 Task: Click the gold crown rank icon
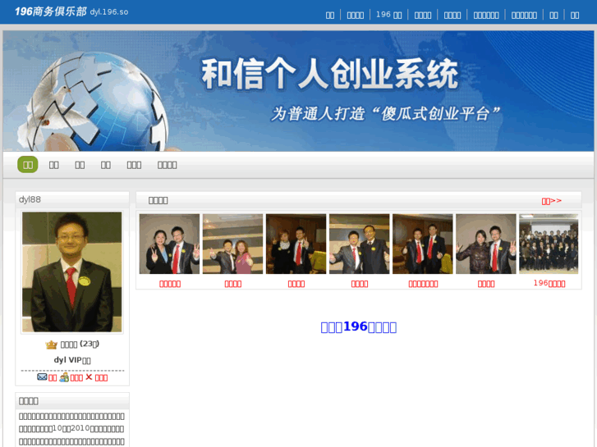tap(51, 344)
